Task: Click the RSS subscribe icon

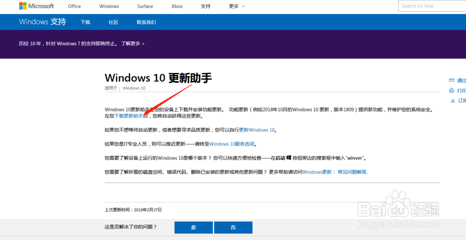Action: tap(452, 101)
